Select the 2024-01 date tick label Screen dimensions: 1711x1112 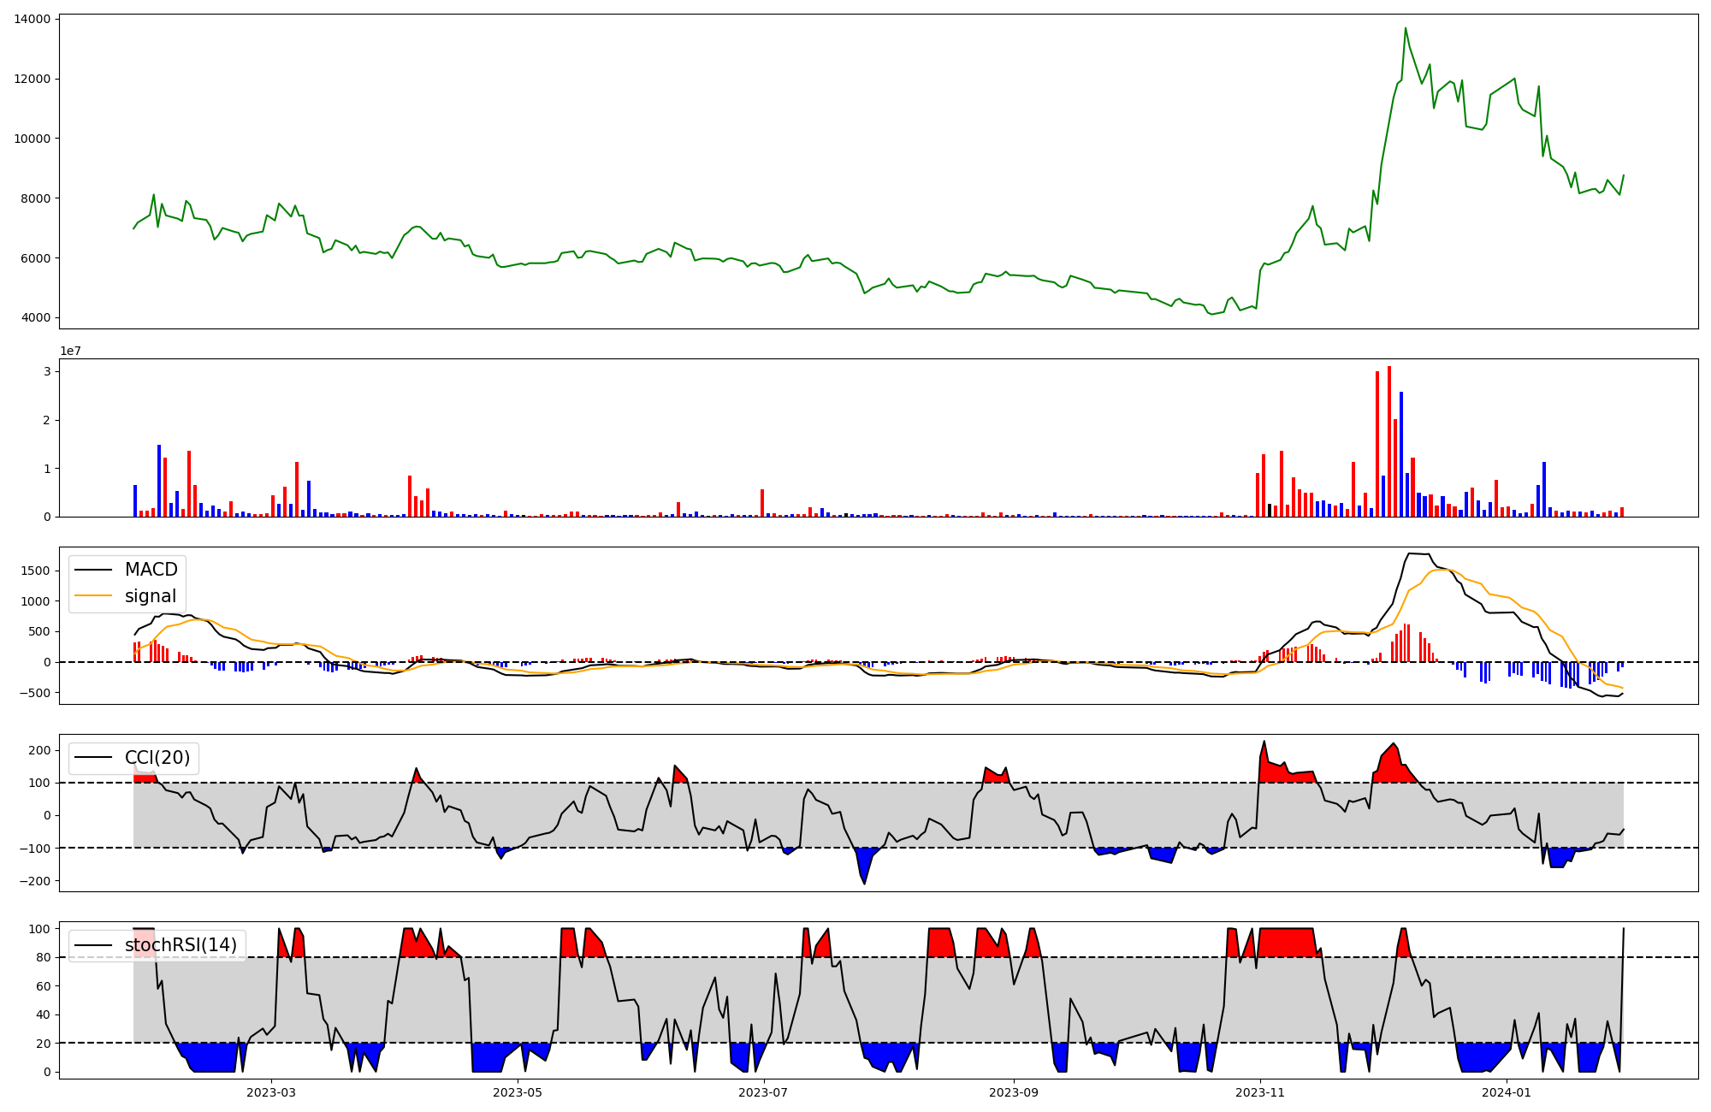pyautogui.click(x=1506, y=1092)
